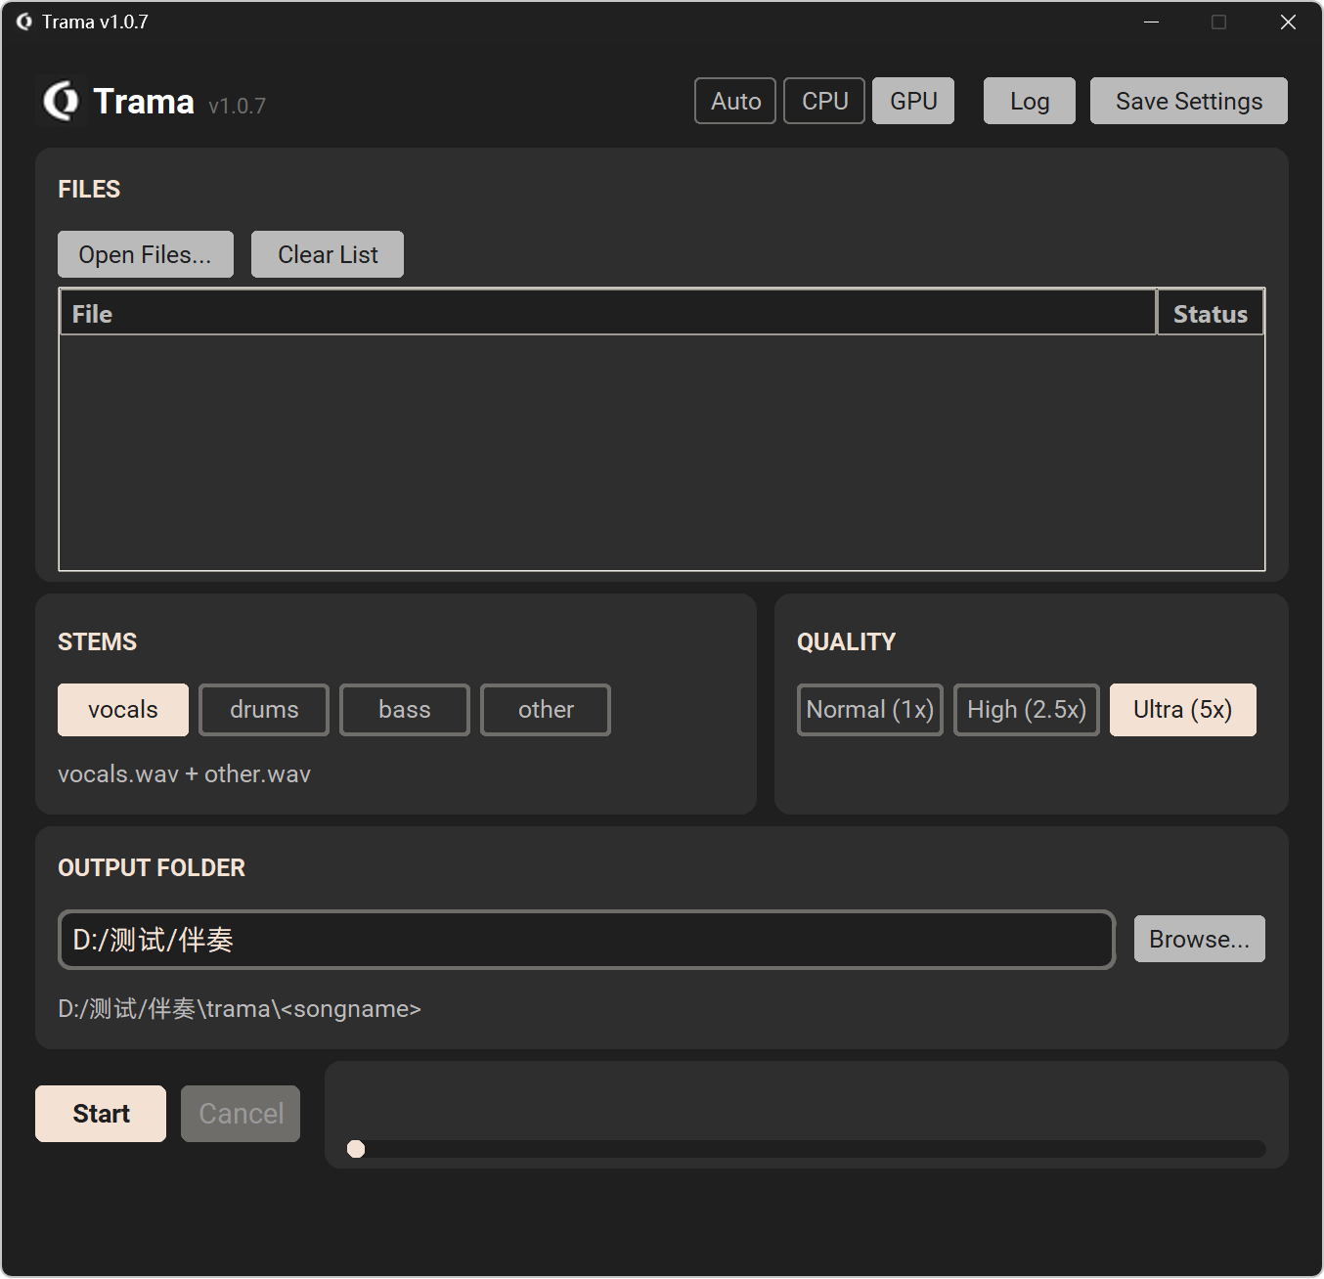
Task: Click the Trama title bar app icon
Action: (x=24, y=22)
